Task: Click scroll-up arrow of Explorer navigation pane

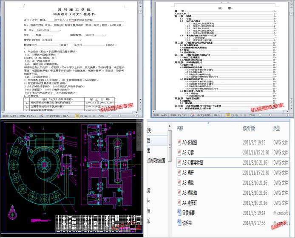Action: coord(170,126)
